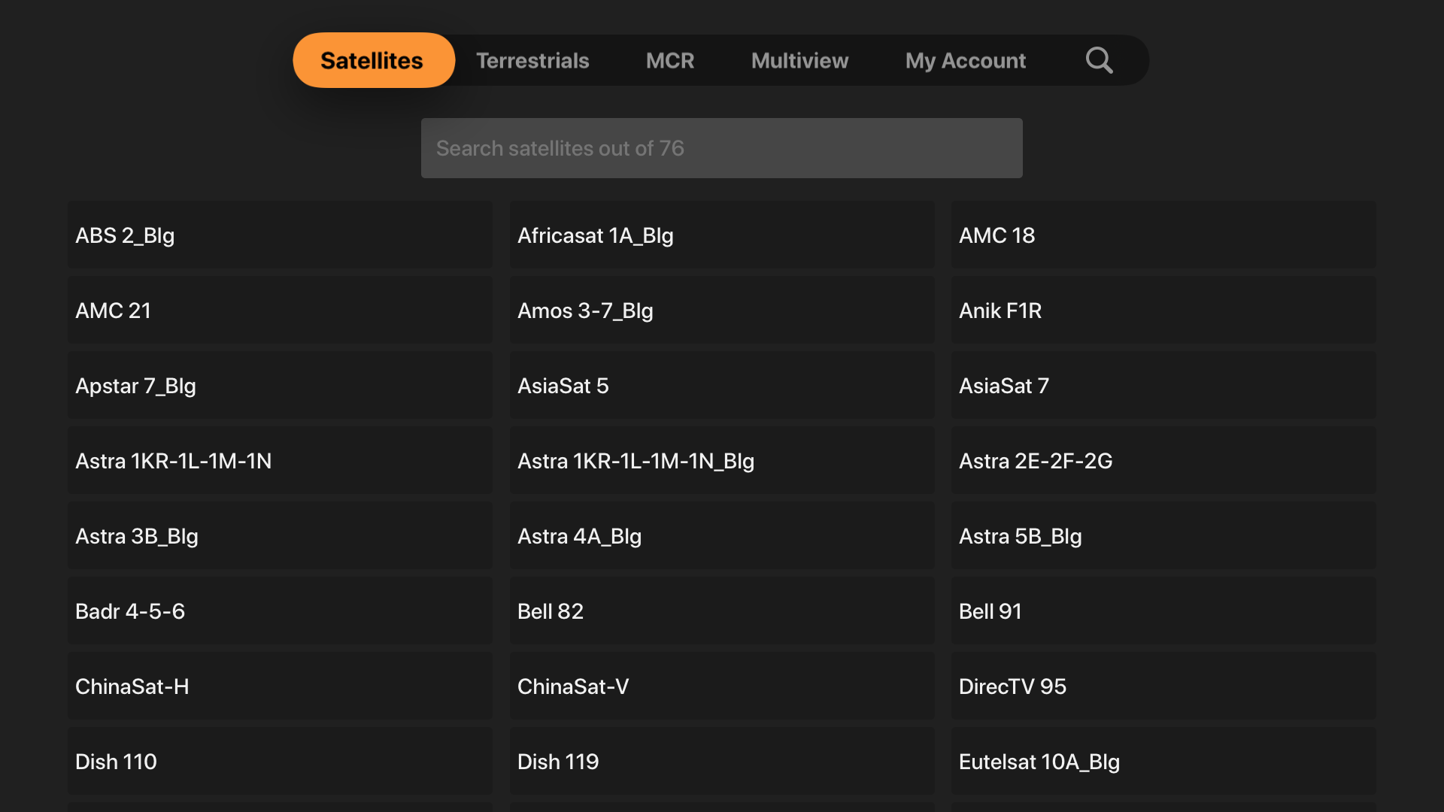Select the AsiaSat 7 entry

click(1164, 386)
